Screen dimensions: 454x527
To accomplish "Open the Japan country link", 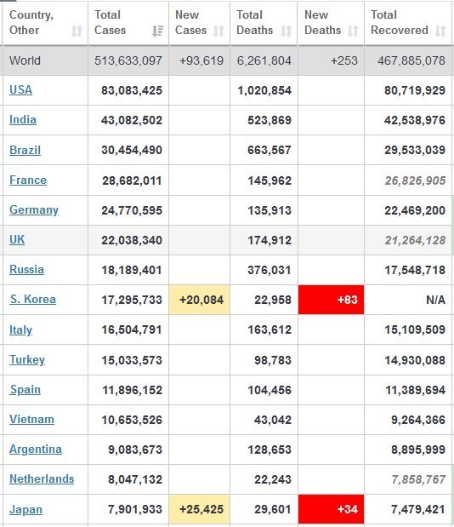I will (26, 509).
